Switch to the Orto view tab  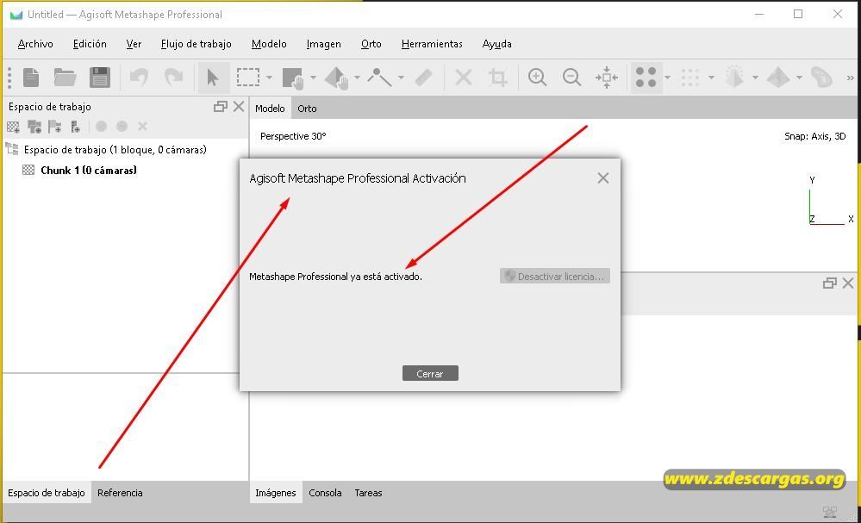click(307, 109)
